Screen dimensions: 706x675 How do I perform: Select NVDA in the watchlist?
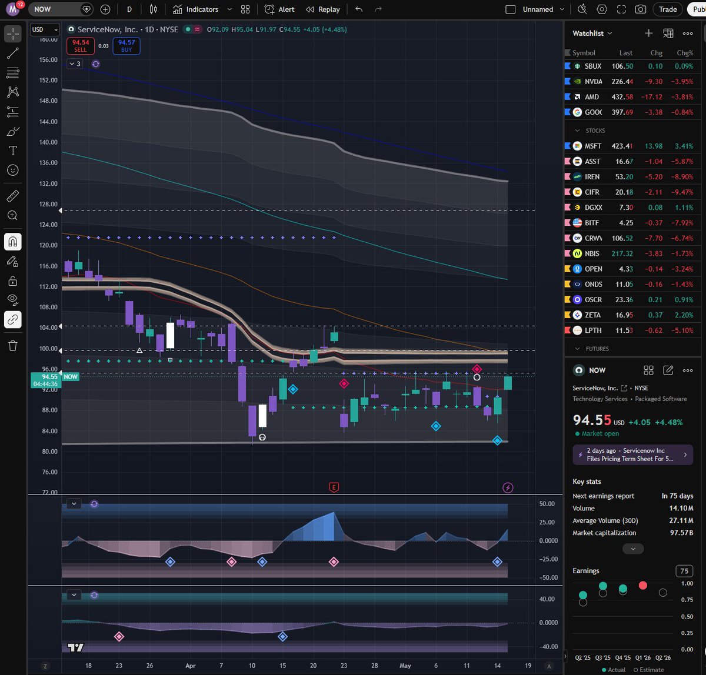632,82
